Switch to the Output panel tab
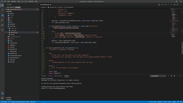 [x=50, y=76]
